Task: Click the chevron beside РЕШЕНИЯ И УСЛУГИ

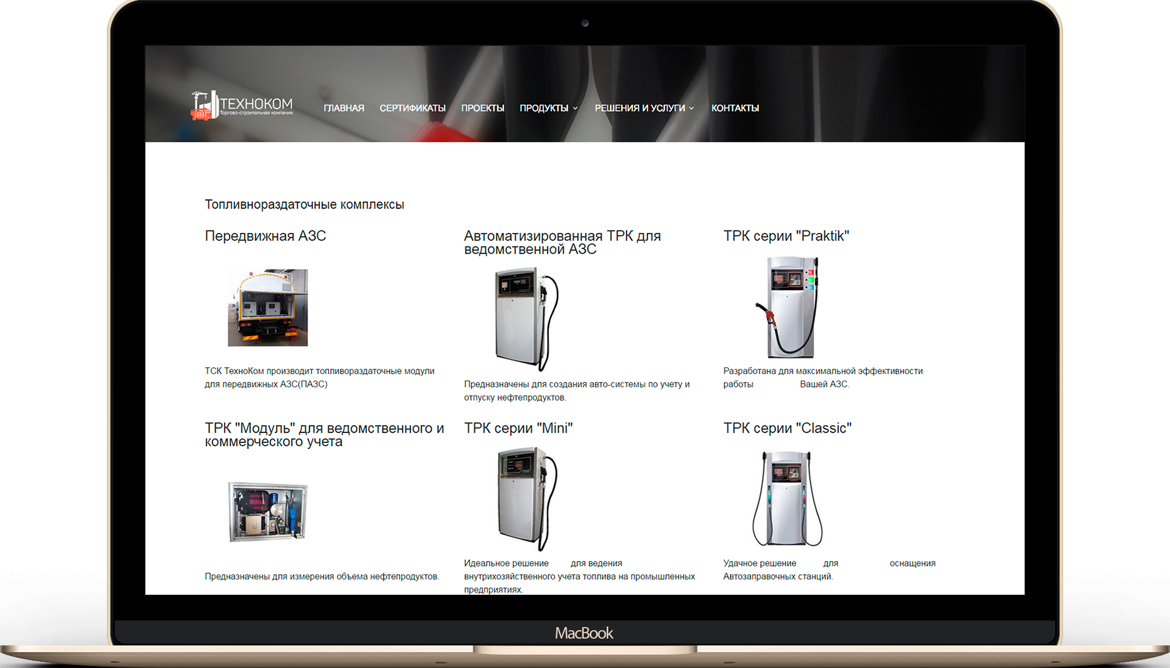Action: [x=692, y=109]
